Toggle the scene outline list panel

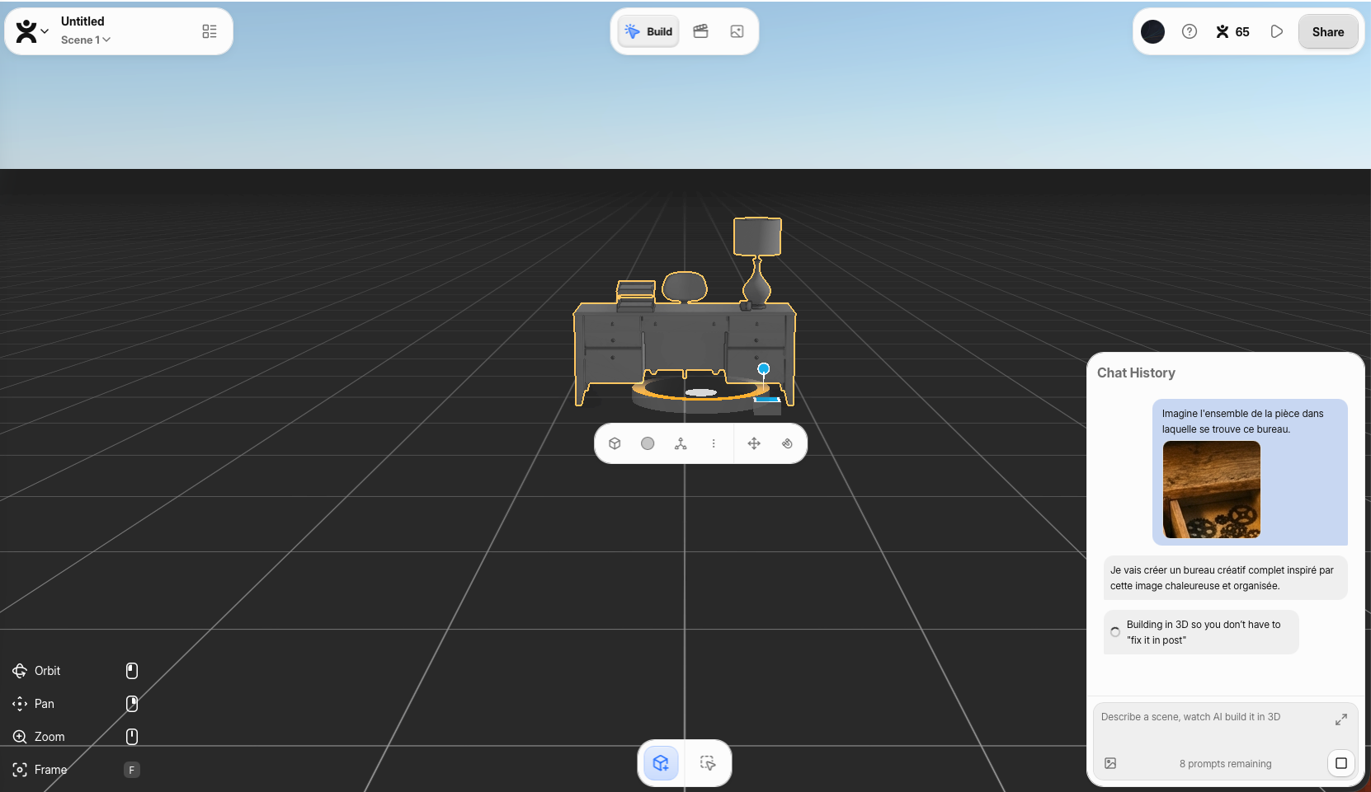tap(210, 31)
